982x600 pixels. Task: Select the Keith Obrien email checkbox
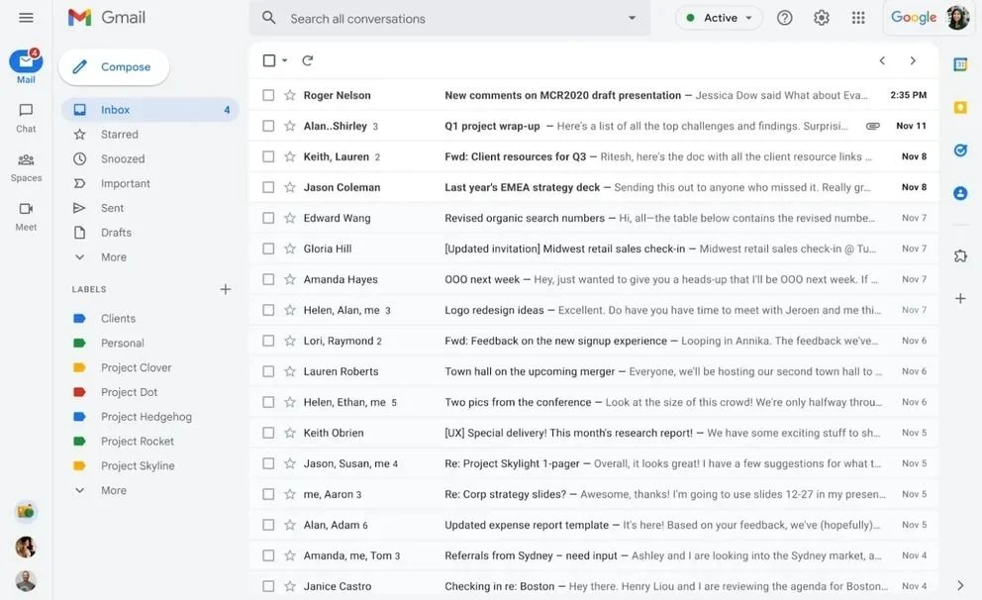pos(268,433)
